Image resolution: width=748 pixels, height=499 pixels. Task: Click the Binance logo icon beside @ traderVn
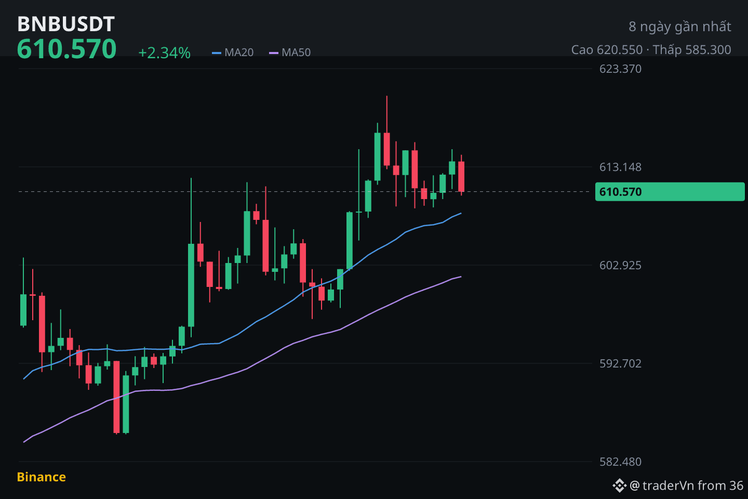(x=619, y=485)
